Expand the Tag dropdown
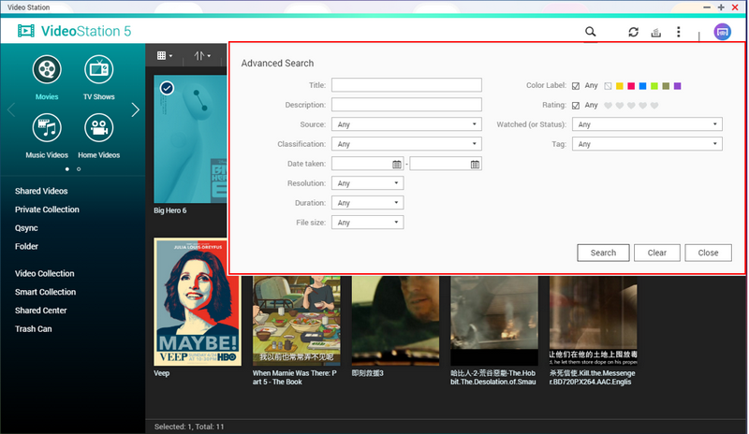This screenshot has width=749, height=434. pos(647,144)
